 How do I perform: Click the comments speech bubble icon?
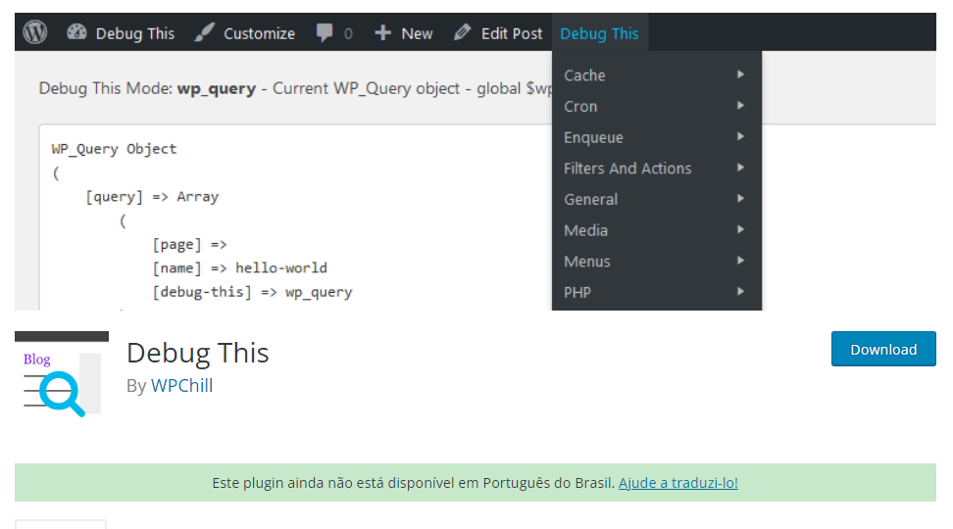pos(325,32)
